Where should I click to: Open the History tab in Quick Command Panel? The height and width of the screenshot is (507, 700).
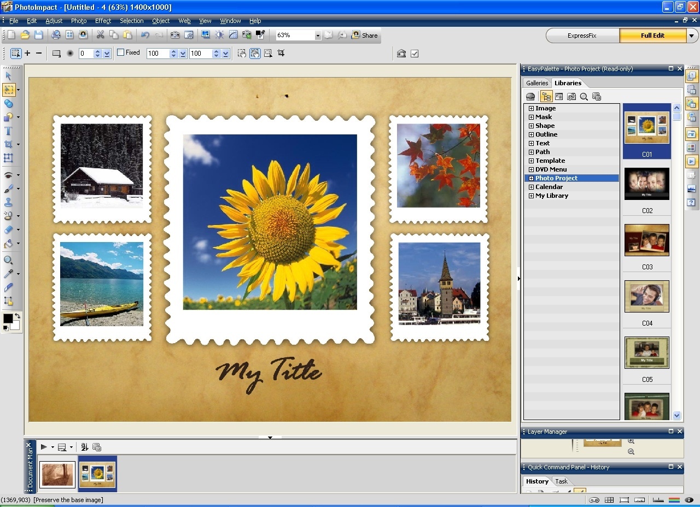tap(537, 481)
